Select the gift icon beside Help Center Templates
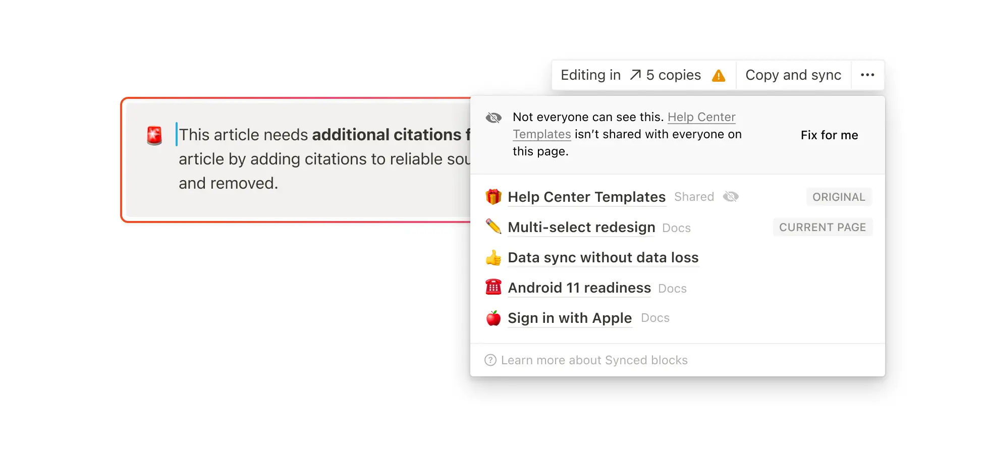986x450 pixels. coord(493,197)
